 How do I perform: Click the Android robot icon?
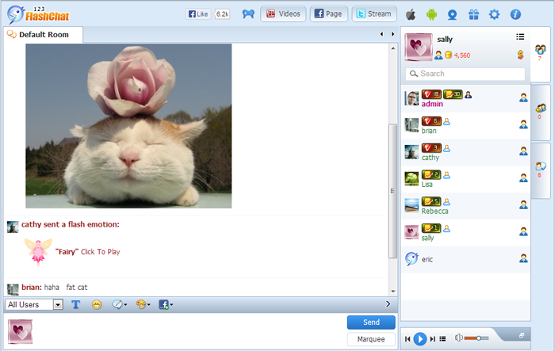click(x=431, y=14)
